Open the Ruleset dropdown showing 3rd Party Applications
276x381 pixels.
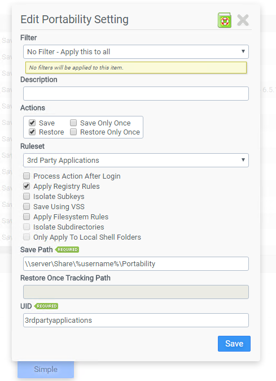pos(136,160)
